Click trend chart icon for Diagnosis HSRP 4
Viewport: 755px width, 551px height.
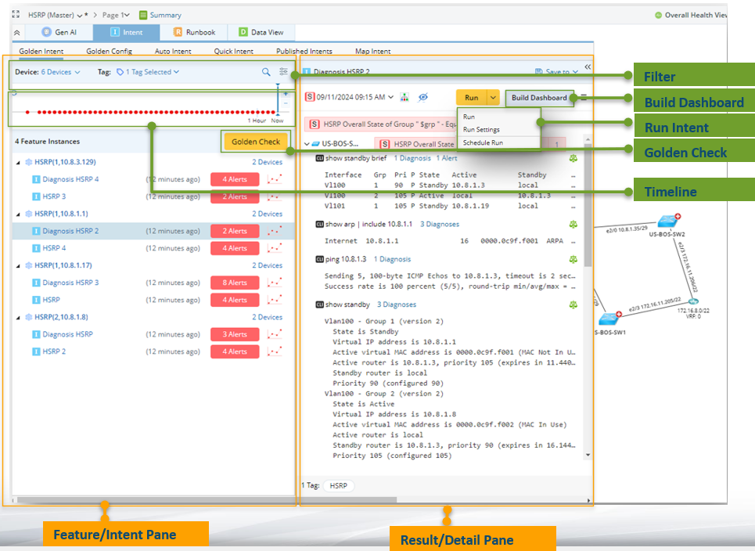[x=274, y=179]
